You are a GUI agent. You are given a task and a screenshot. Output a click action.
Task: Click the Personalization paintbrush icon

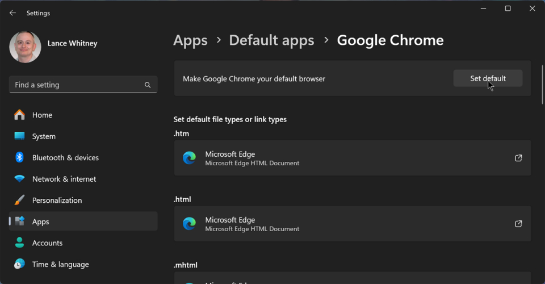19,200
